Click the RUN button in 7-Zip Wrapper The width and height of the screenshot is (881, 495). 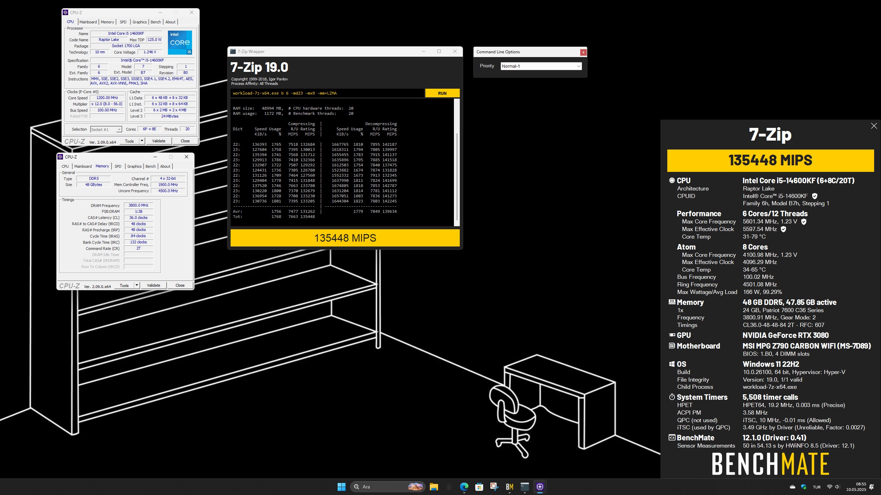pos(442,93)
